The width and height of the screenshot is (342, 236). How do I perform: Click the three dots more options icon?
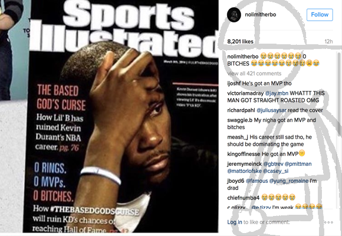(328, 222)
